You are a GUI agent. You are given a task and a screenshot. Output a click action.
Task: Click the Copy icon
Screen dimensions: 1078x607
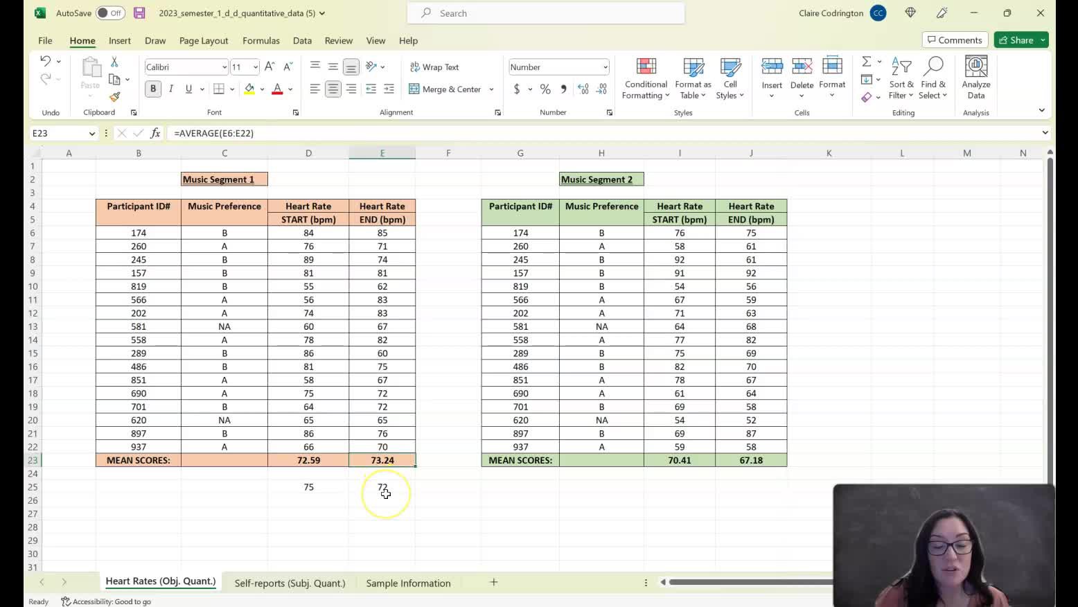115,79
